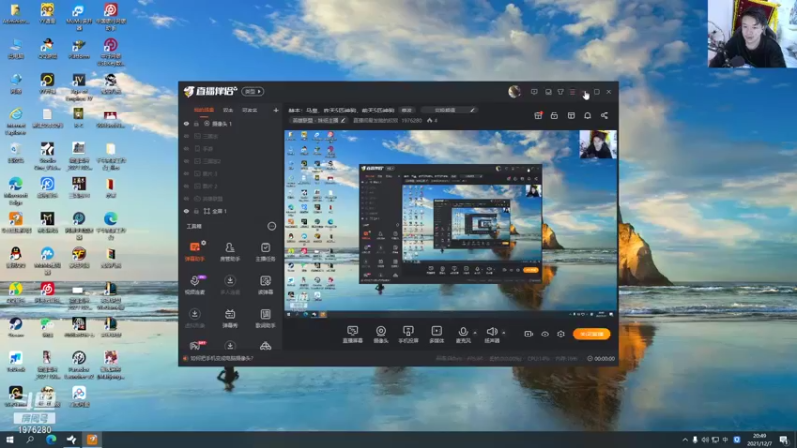Toggle lock on the 全屏 1 source

(196, 211)
